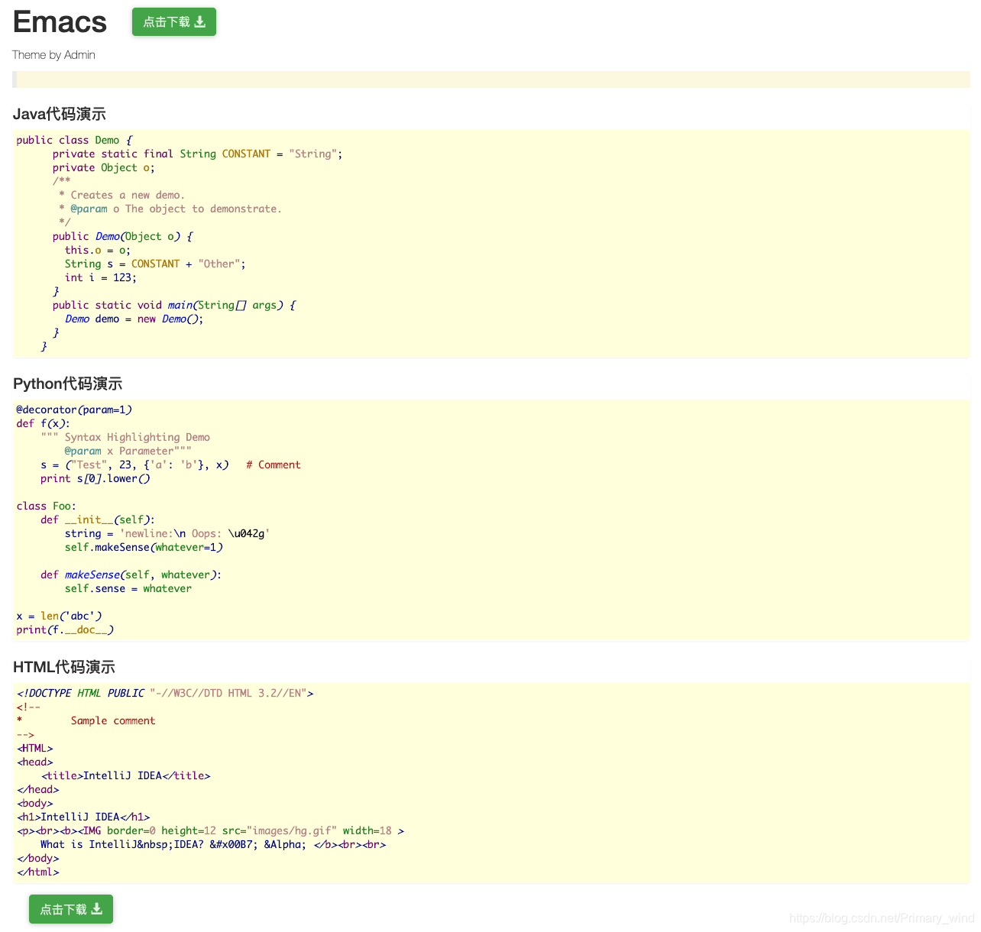Click the '<h1>IntelliJ IDEA</h1>' line
The height and width of the screenshot is (932, 981).
point(83,817)
